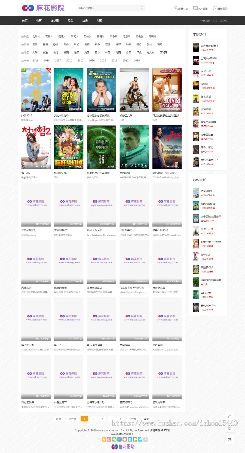This screenshot has height=453, width=245.
Task: Open 昨昔2019 in latest updates list
Action: pyautogui.click(x=206, y=191)
